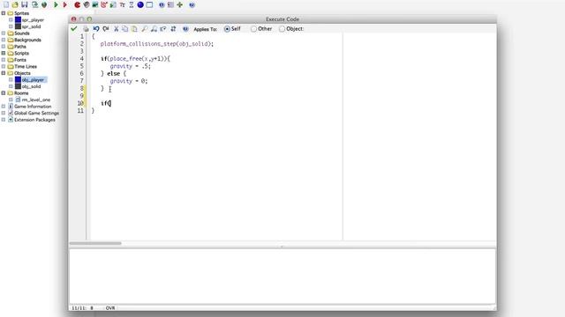This screenshot has width=565, height=317.
Task: Open Global Game Settings
Action: (36, 113)
